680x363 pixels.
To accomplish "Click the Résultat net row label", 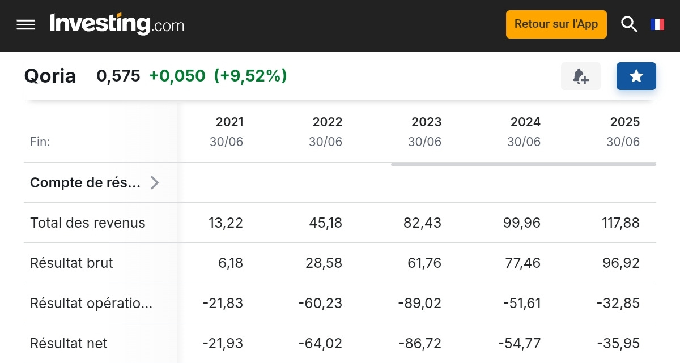I will click(x=69, y=344).
